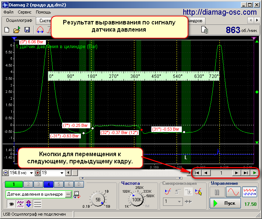Click the Датчик давления в цилиндре field
This screenshot has width=262, height=219.
click(35, 194)
